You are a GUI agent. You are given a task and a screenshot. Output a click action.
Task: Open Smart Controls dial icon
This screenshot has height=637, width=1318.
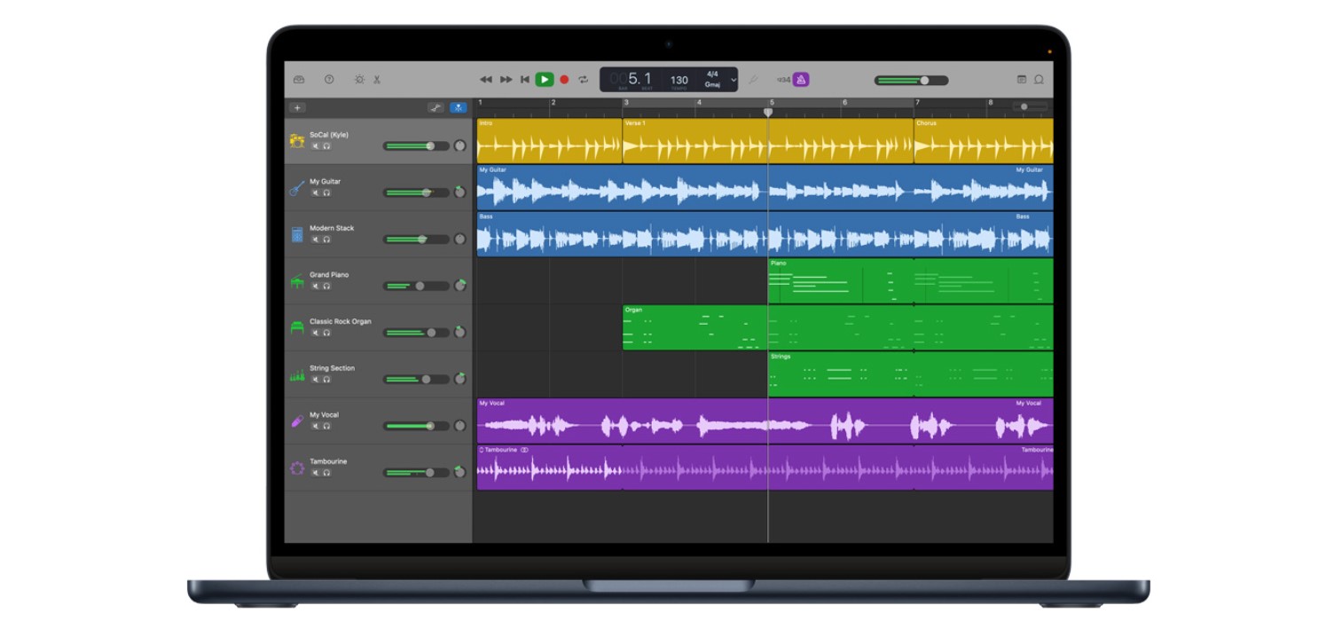point(359,80)
